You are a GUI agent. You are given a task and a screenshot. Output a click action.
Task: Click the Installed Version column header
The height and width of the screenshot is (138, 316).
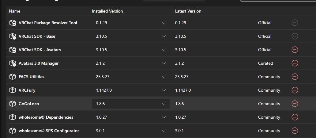[x=107, y=11]
